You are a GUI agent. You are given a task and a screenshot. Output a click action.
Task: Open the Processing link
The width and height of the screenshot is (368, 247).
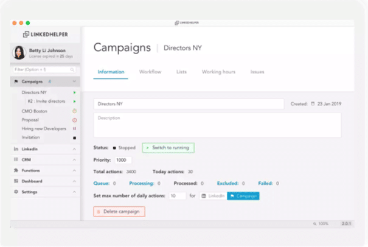(142, 183)
